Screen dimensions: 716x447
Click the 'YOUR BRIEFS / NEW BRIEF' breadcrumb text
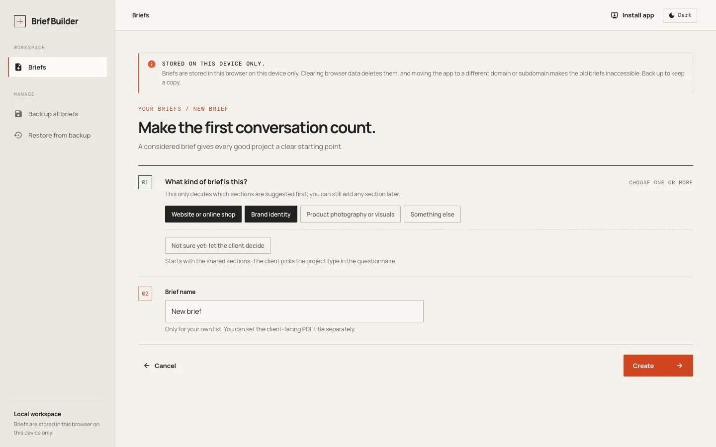tap(183, 109)
